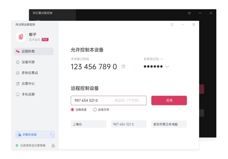Close the front white window
Image resolution: width=228 pixels, height=159 pixels.
click(194, 25)
